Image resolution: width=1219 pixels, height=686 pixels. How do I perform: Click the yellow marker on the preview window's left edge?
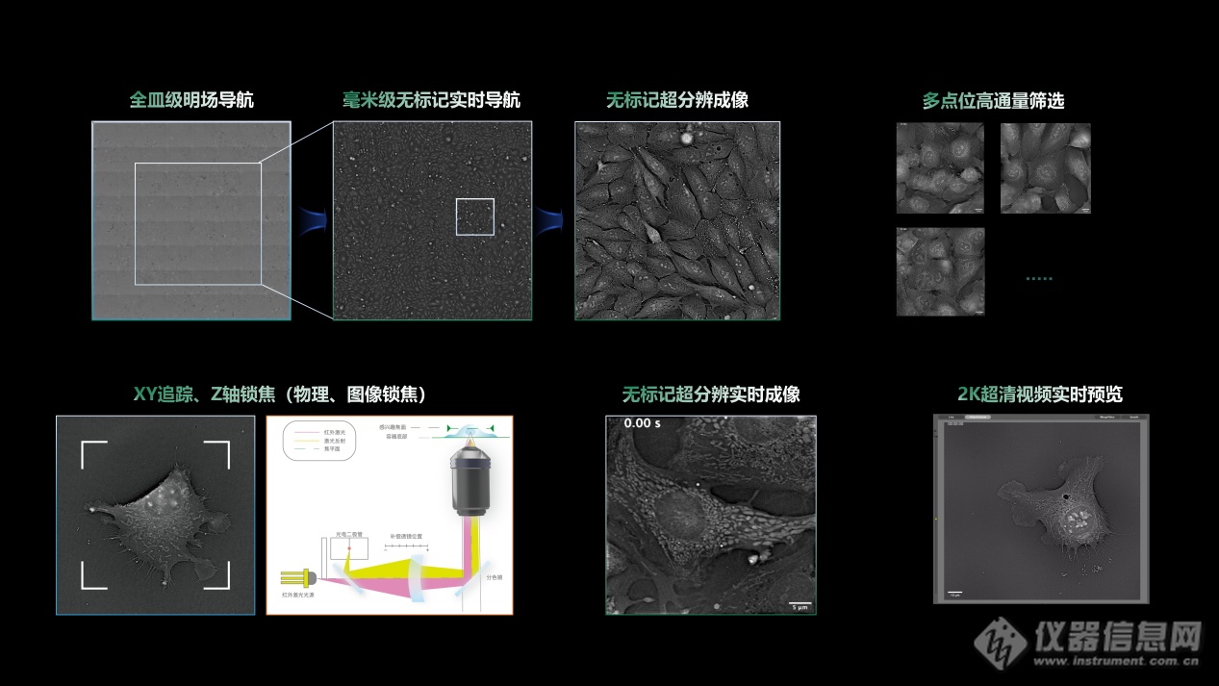(x=936, y=518)
